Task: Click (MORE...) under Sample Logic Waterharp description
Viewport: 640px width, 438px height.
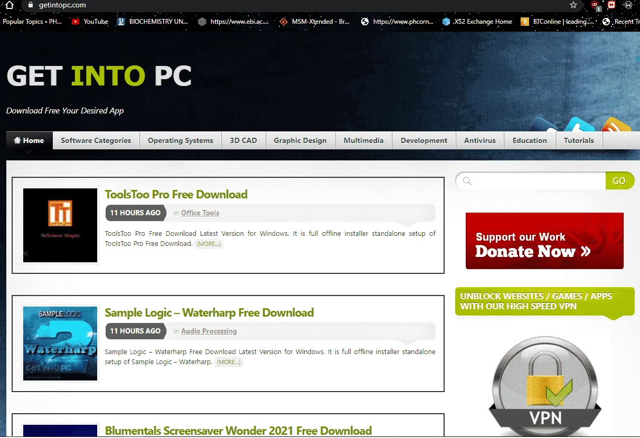Action: [x=229, y=362]
